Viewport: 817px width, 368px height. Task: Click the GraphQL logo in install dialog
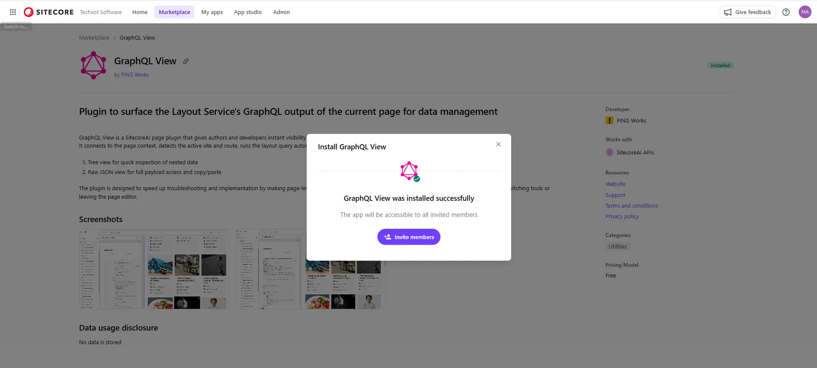point(409,171)
